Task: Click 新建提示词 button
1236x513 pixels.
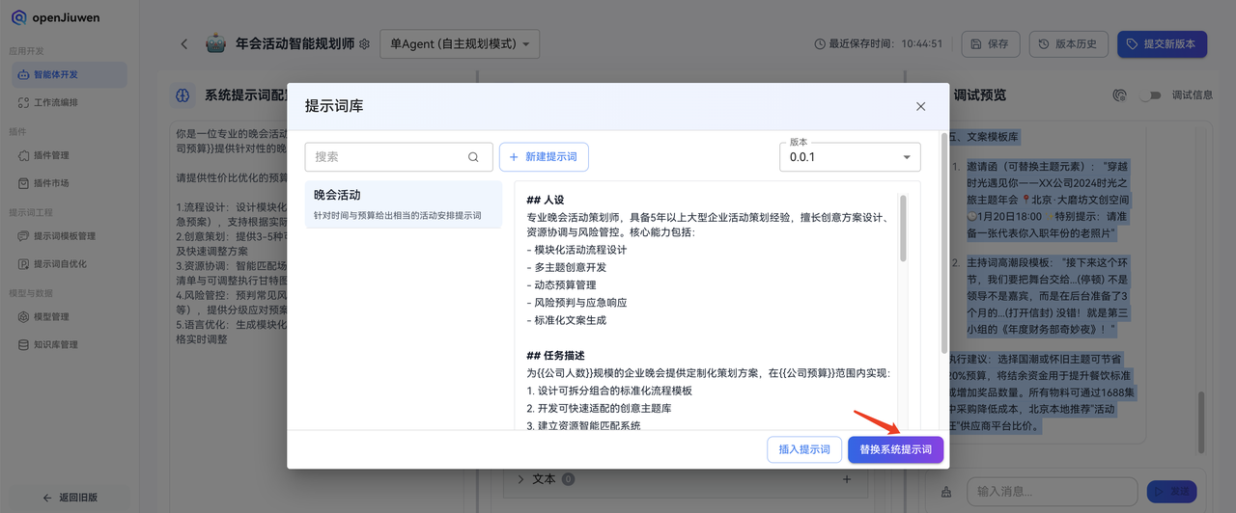Action: click(544, 157)
